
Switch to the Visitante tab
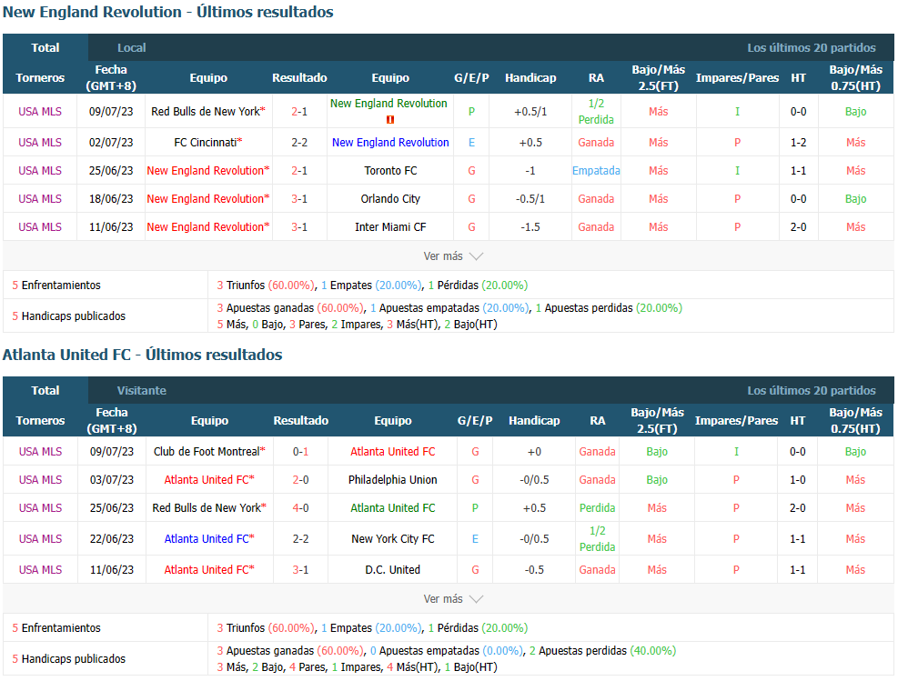141,391
